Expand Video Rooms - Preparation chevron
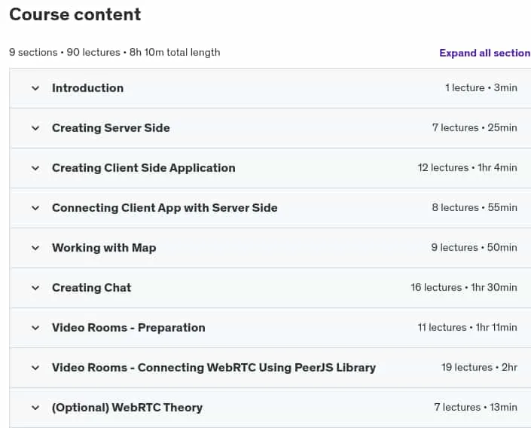The height and width of the screenshot is (428, 531). click(x=35, y=328)
